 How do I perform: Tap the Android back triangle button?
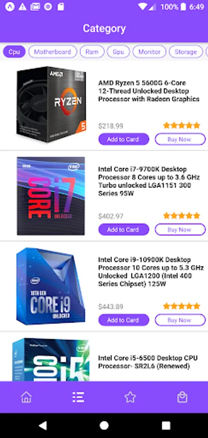42,425
